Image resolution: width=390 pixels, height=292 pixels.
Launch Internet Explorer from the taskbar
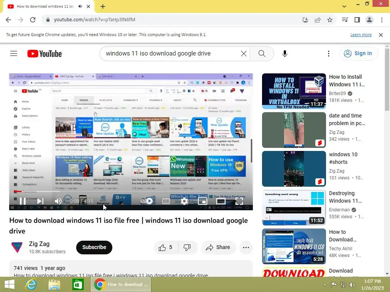(x=31, y=284)
